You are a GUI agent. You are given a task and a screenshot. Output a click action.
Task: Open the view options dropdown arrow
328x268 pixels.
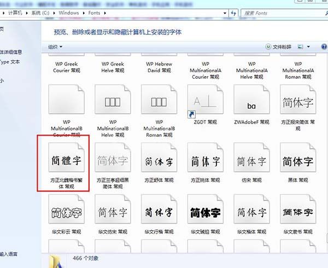click(x=308, y=46)
